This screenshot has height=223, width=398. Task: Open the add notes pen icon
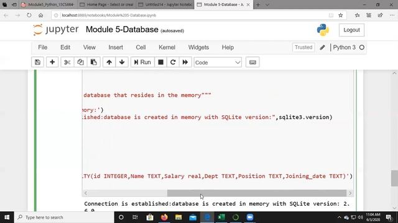(x=369, y=15)
